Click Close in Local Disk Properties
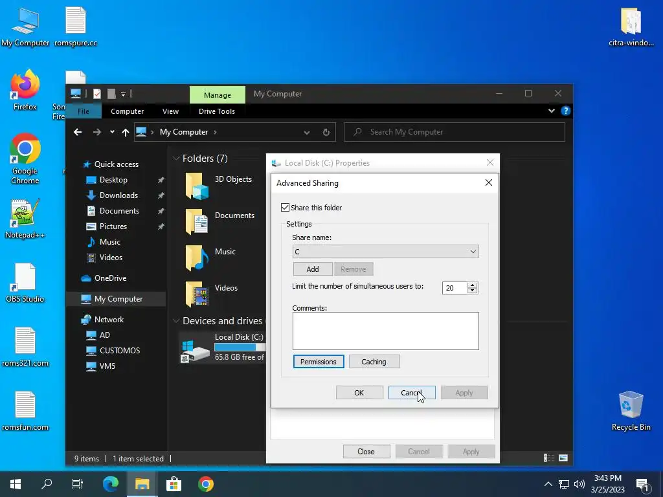Image resolution: width=663 pixels, height=497 pixels. click(366, 451)
